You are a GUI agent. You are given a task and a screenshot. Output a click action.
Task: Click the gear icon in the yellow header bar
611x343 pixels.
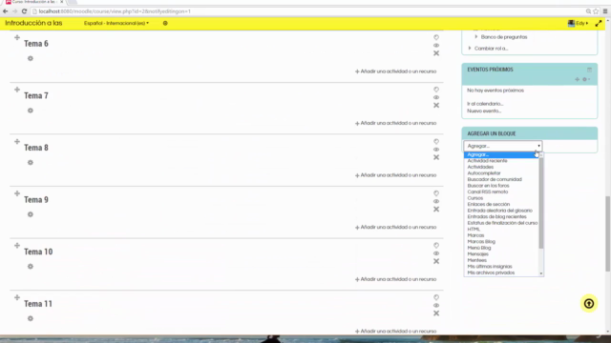coord(165,23)
